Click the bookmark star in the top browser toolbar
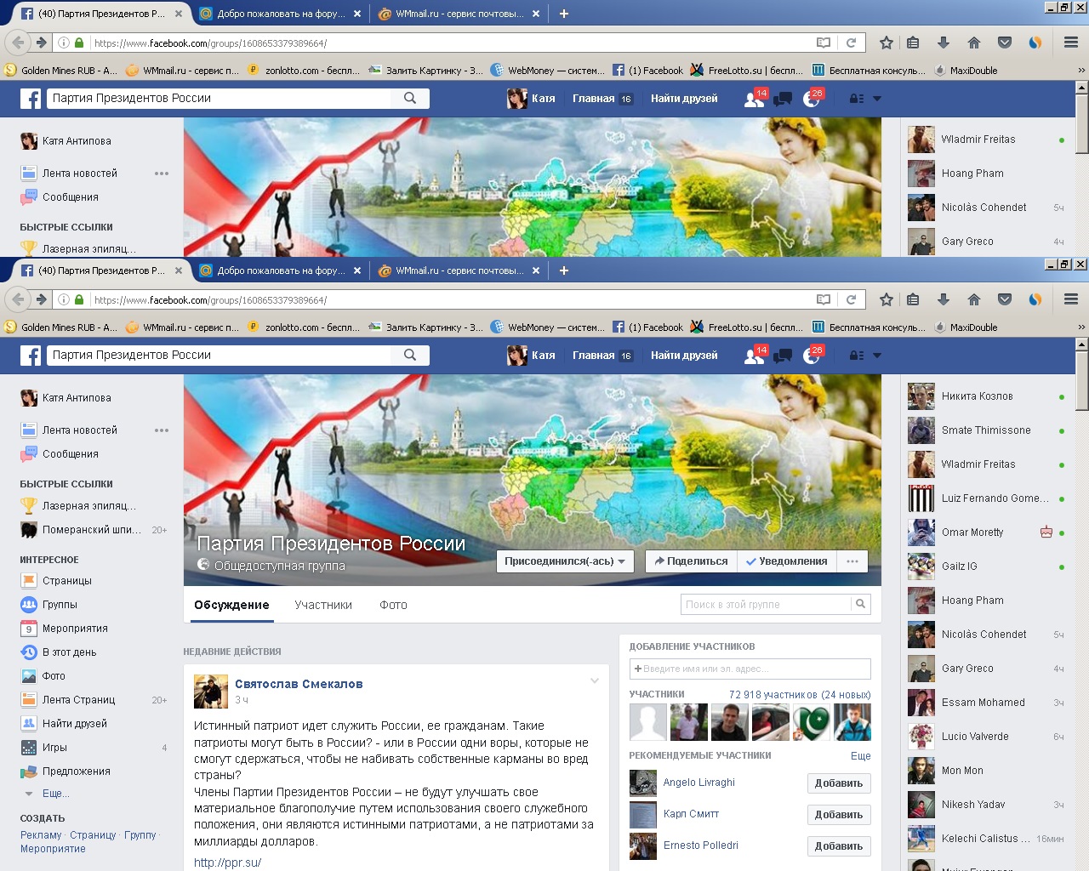Viewport: 1089px width, 871px height. click(x=887, y=43)
